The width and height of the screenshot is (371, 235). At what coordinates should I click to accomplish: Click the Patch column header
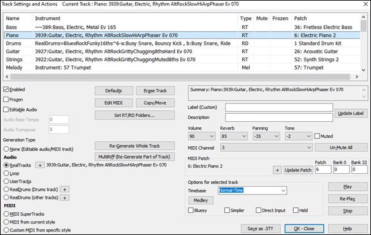(x=326, y=18)
